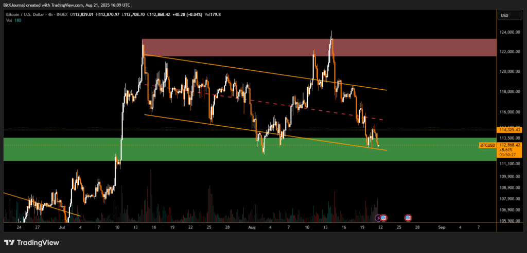Click the current price 112,868.42 label

tap(510, 145)
